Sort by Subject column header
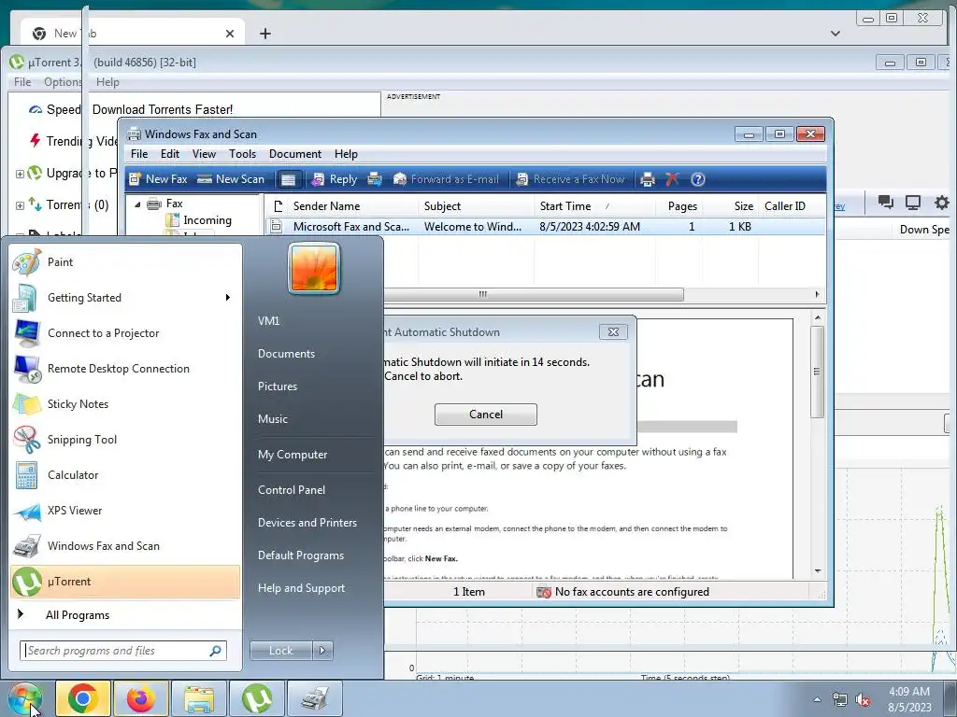 [x=476, y=206]
